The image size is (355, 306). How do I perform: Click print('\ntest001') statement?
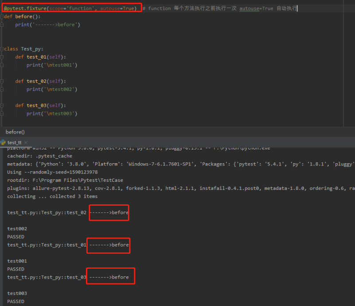pos(52,65)
